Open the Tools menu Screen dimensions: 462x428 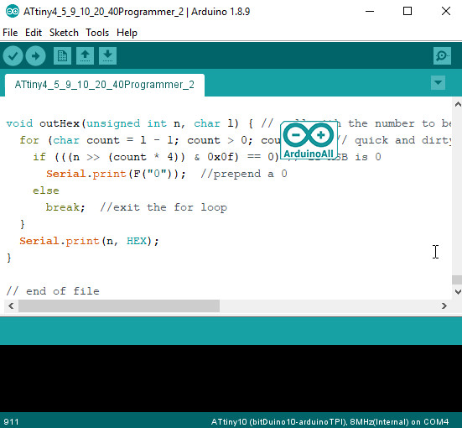97,33
